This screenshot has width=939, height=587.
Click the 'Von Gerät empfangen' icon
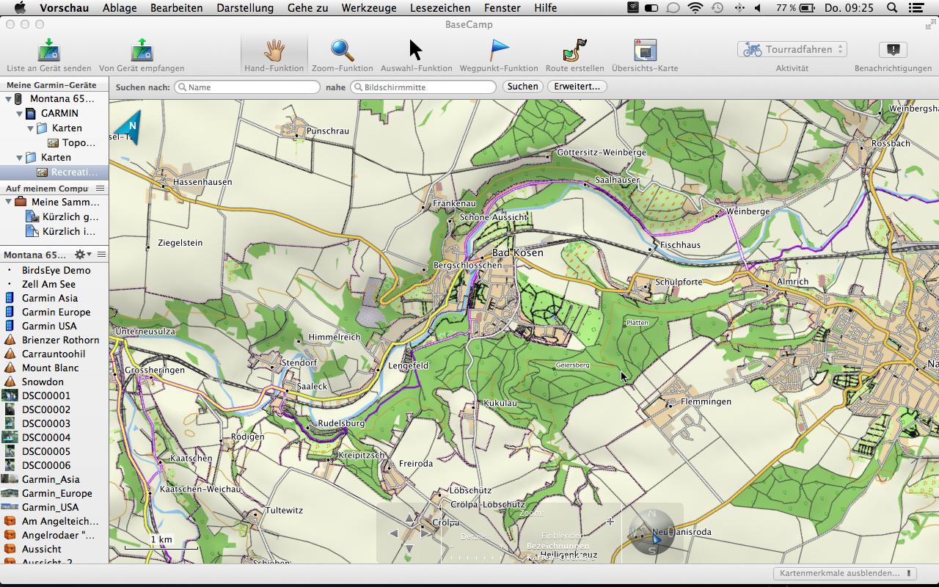[142, 50]
